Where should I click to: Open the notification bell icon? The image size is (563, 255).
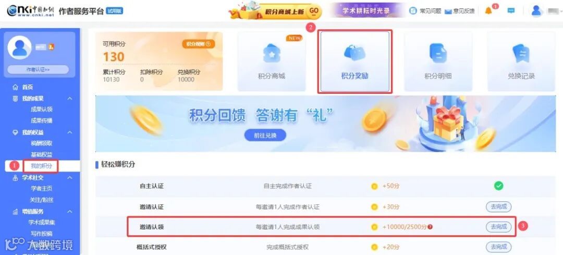[488, 11]
